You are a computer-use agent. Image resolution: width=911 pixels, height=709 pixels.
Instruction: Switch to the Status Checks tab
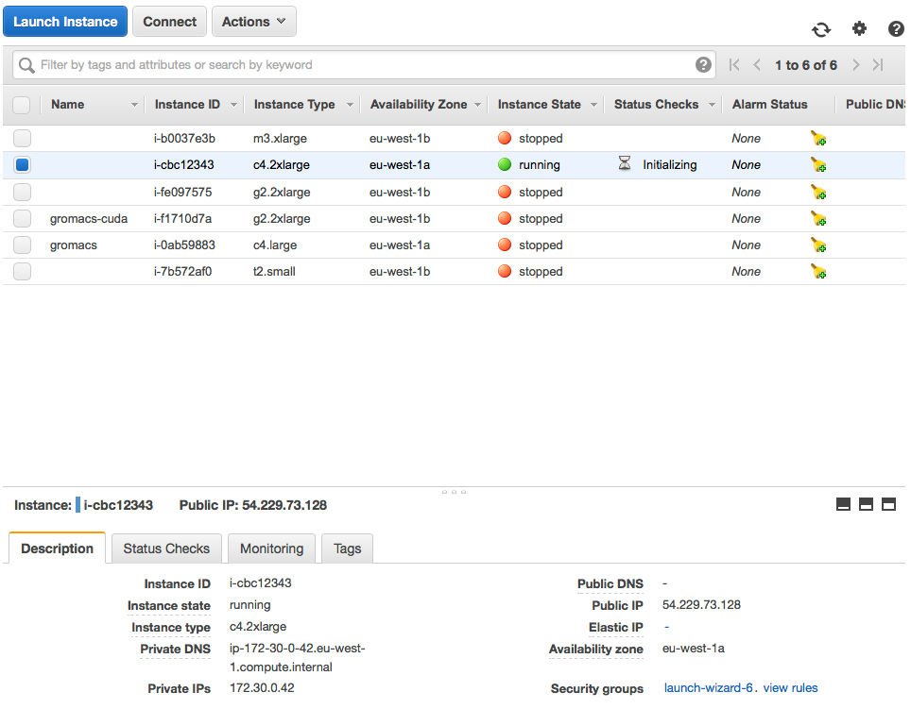pyautogui.click(x=166, y=549)
